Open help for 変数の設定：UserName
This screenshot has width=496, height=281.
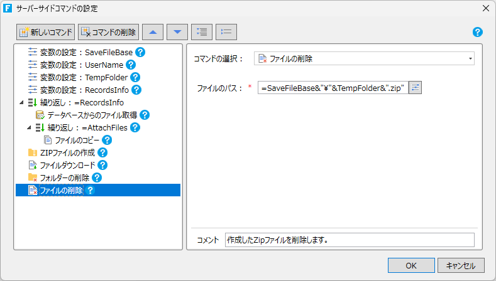pyautogui.click(x=131, y=65)
